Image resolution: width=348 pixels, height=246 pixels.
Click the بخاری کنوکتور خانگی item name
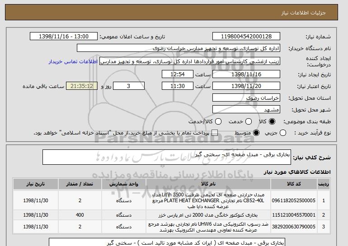[x=208, y=215]
